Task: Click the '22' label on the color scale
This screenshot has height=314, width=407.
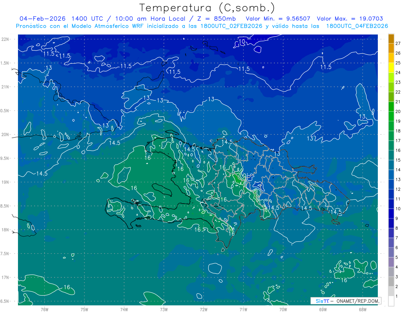Action: pyautogui.click(x=398, y=92)
